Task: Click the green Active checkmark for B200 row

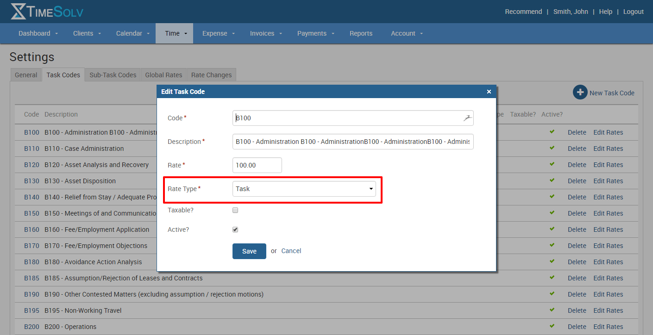Action: coord(552,326)
